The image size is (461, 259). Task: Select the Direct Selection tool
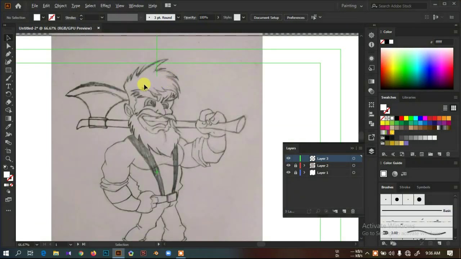[8, 46]
